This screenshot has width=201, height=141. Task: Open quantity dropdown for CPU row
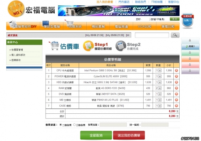click(x=158, y=70)
